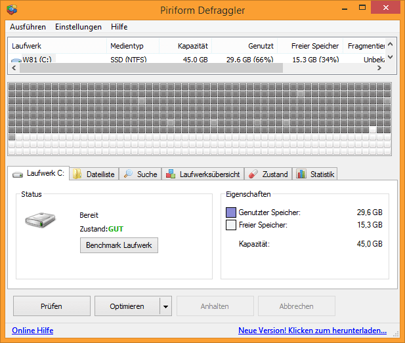Open the Ausführen menu
Viewport: 405px width, 343px height.
coord(28,27)
